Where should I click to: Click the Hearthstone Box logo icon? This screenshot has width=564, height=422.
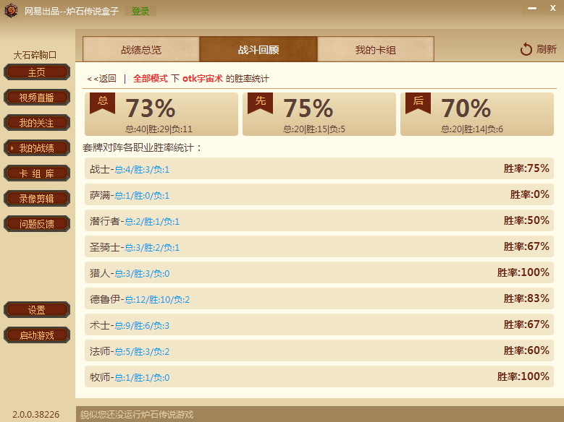11,11
